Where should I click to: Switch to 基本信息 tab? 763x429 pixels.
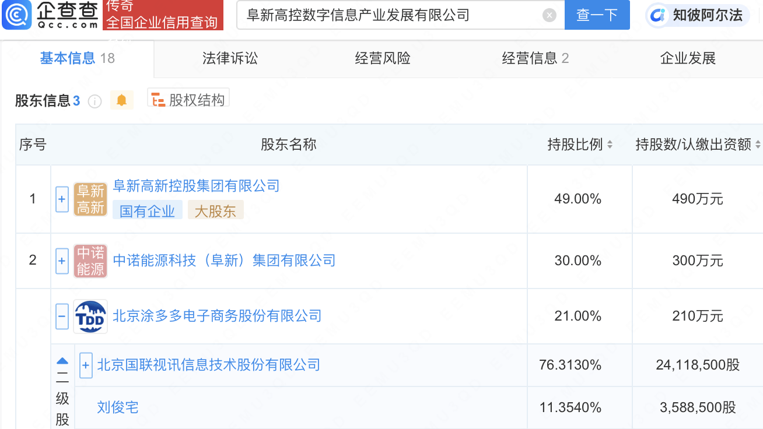point(77,58)
